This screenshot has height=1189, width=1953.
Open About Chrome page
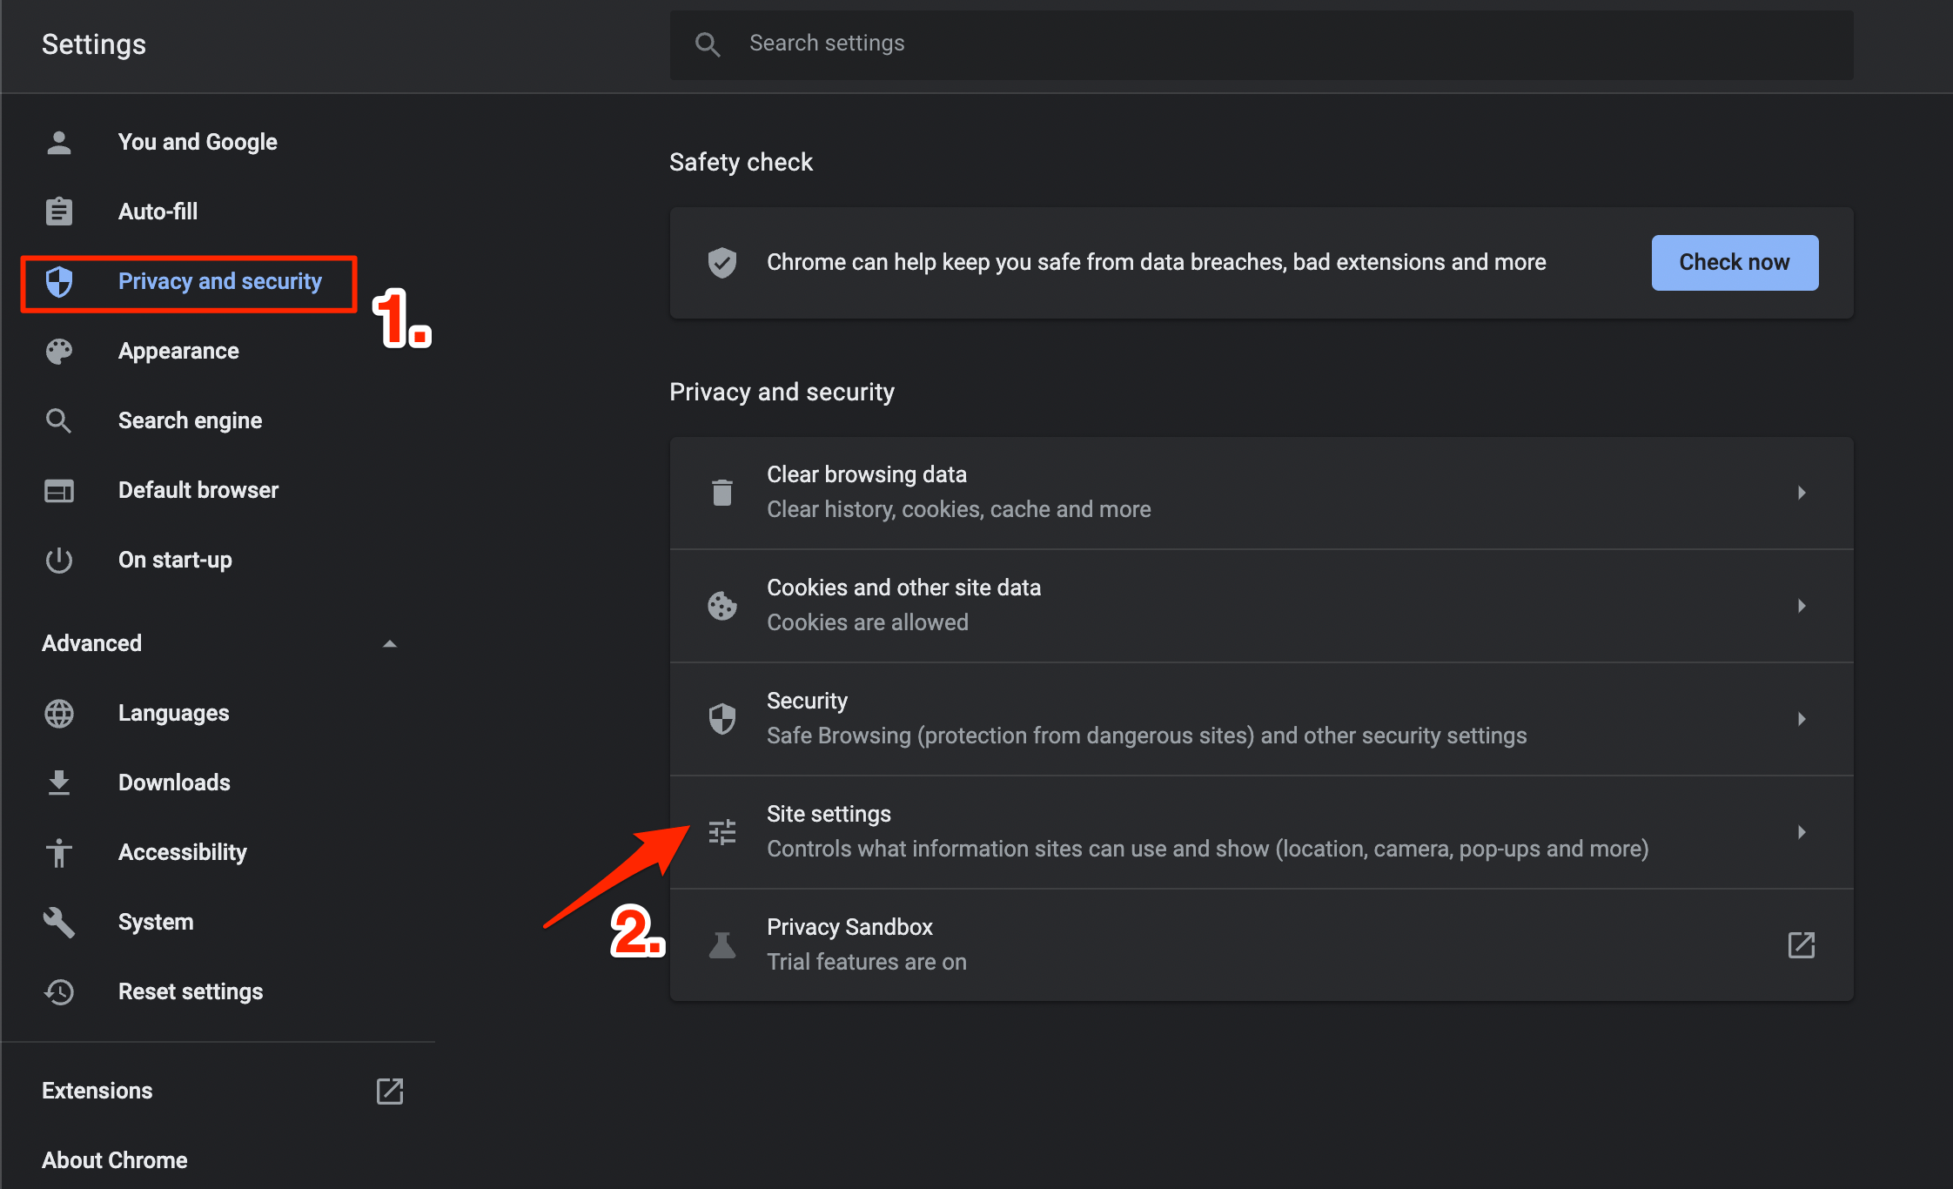115,1160
